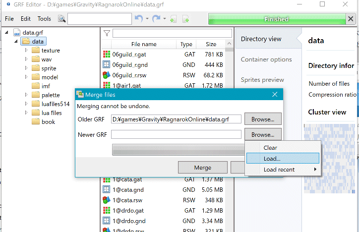Expand the model folder
The image size is (359, 232).
point(26,77)
